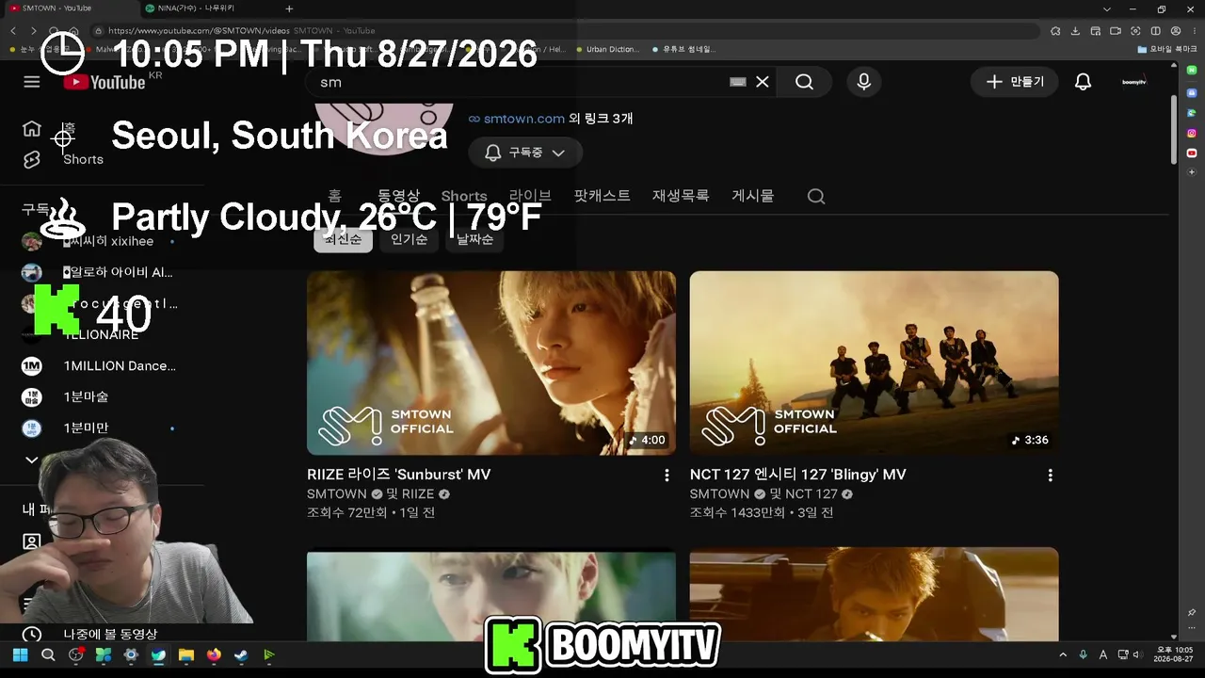Open NCT 127 엔시티 127 'Blingy' MV title

[798, 475]
